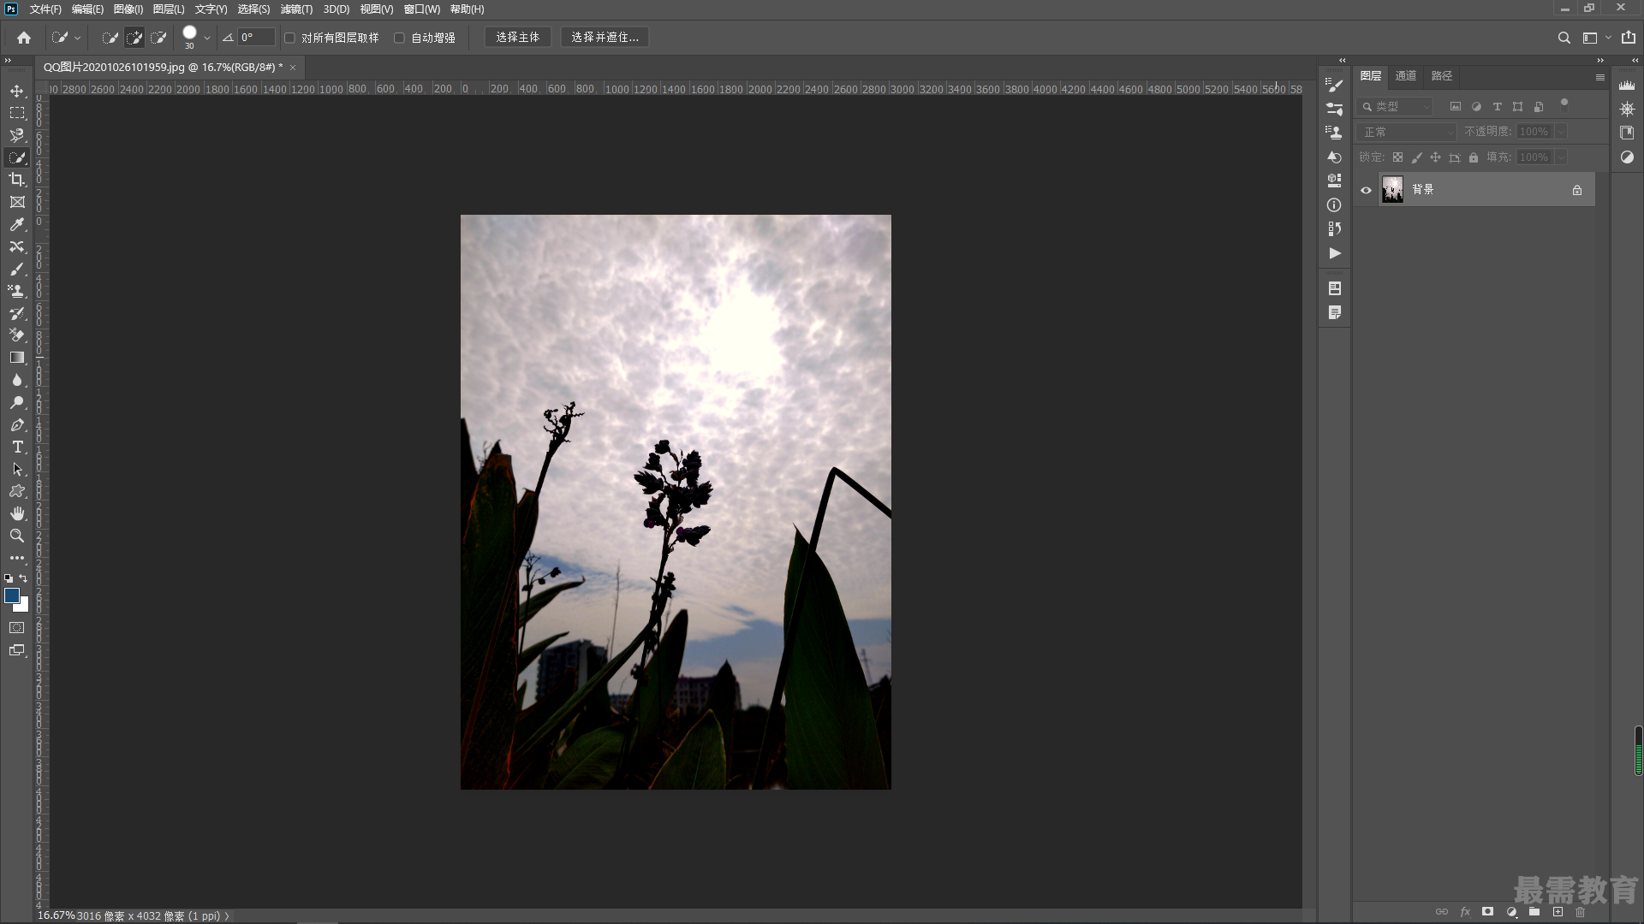Viewport: 1644px width, 924px height.
Task: Toggle lock transparent pixels
Action: [1397, 157]
